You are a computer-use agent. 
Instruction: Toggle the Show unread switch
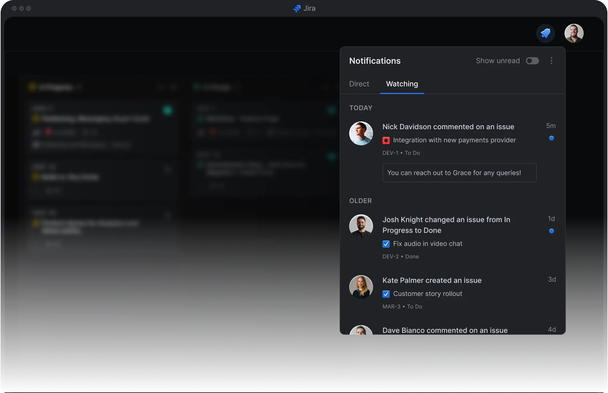point(532,61)
